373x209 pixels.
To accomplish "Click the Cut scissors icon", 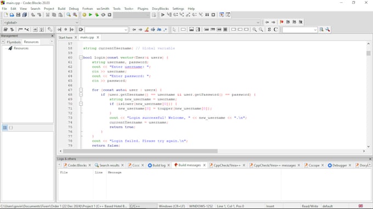I will point(48,15).
